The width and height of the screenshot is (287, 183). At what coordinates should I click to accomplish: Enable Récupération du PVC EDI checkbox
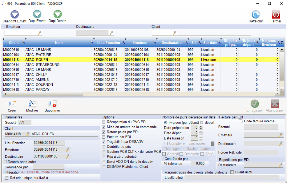[x=104, y=122]
